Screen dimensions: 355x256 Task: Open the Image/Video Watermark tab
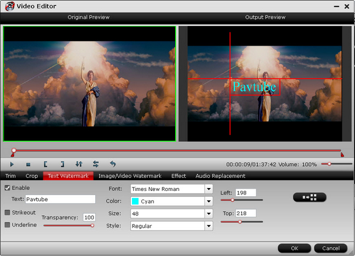pyautogui.click(x=130, y=176)
